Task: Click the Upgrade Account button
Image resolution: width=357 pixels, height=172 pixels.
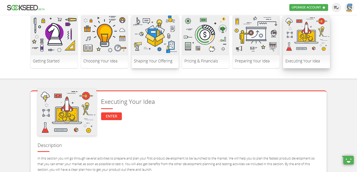Action: click(x=309, y=7)
